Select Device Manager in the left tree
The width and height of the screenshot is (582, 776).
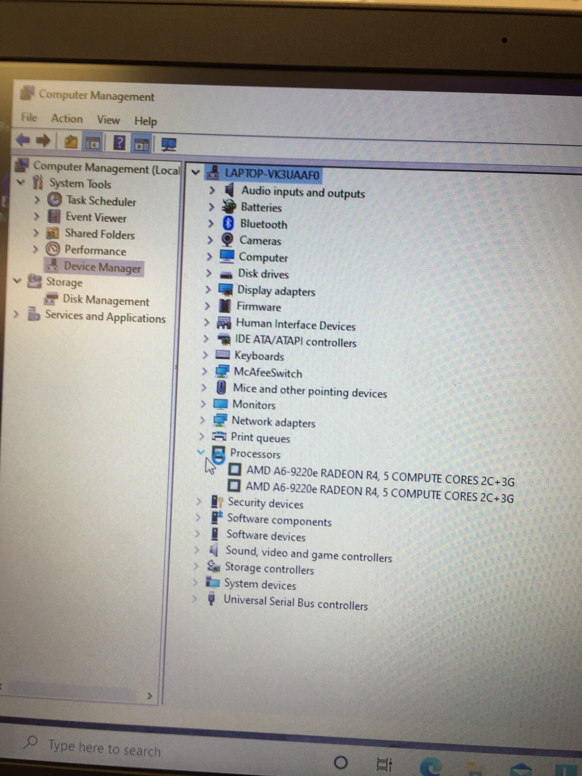coord(102,267)
